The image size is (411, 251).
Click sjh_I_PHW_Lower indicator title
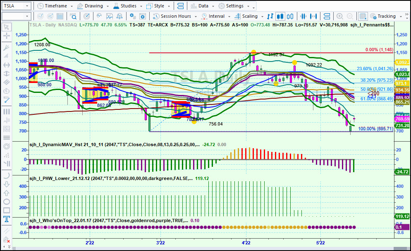pyautogui.click(x=111, y=178)
